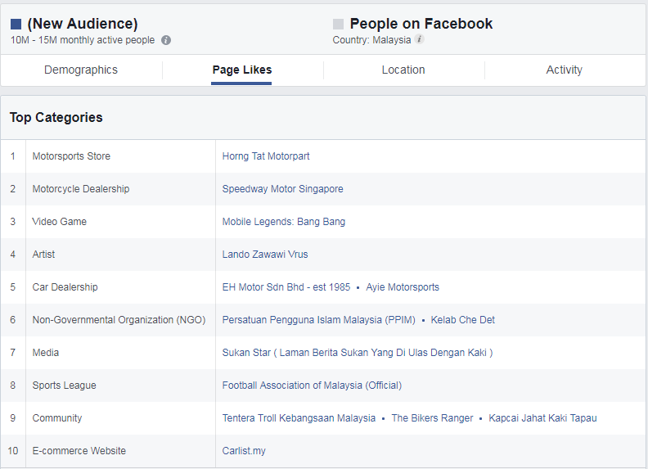Open the Location tab
Screen dimensions: 648x469
403,70
